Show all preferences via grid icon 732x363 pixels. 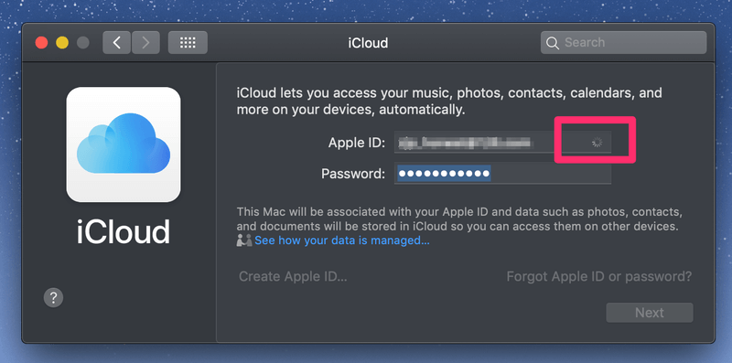click(188, 43)
